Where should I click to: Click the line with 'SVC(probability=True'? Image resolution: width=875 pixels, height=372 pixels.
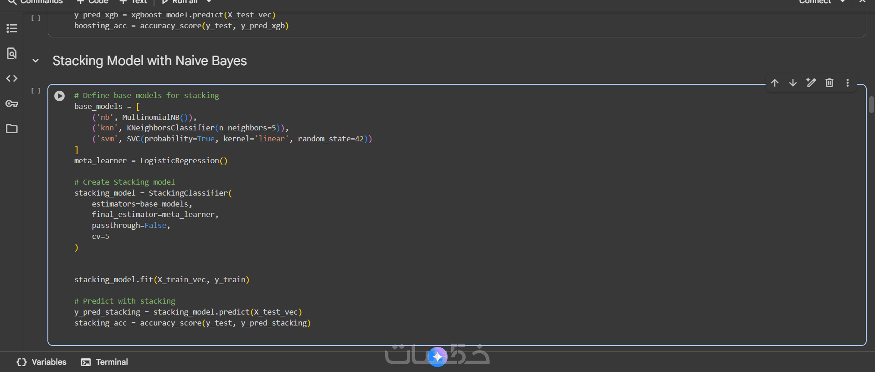tap(232, 139)
